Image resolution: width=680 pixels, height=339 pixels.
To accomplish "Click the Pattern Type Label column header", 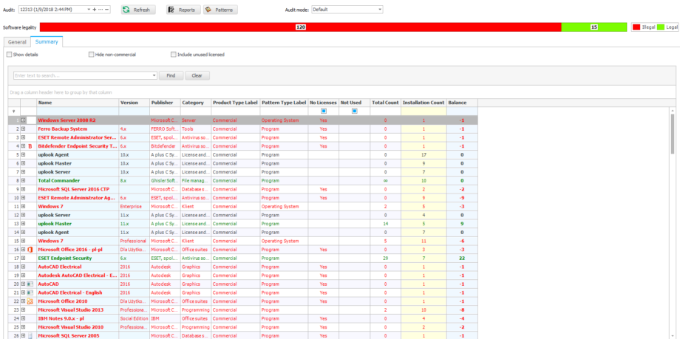I will (x=284, y=103).
